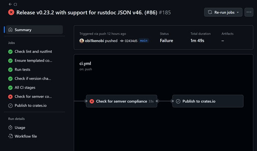Click the success icon beside Check if version cha...

tap(10, 79)
